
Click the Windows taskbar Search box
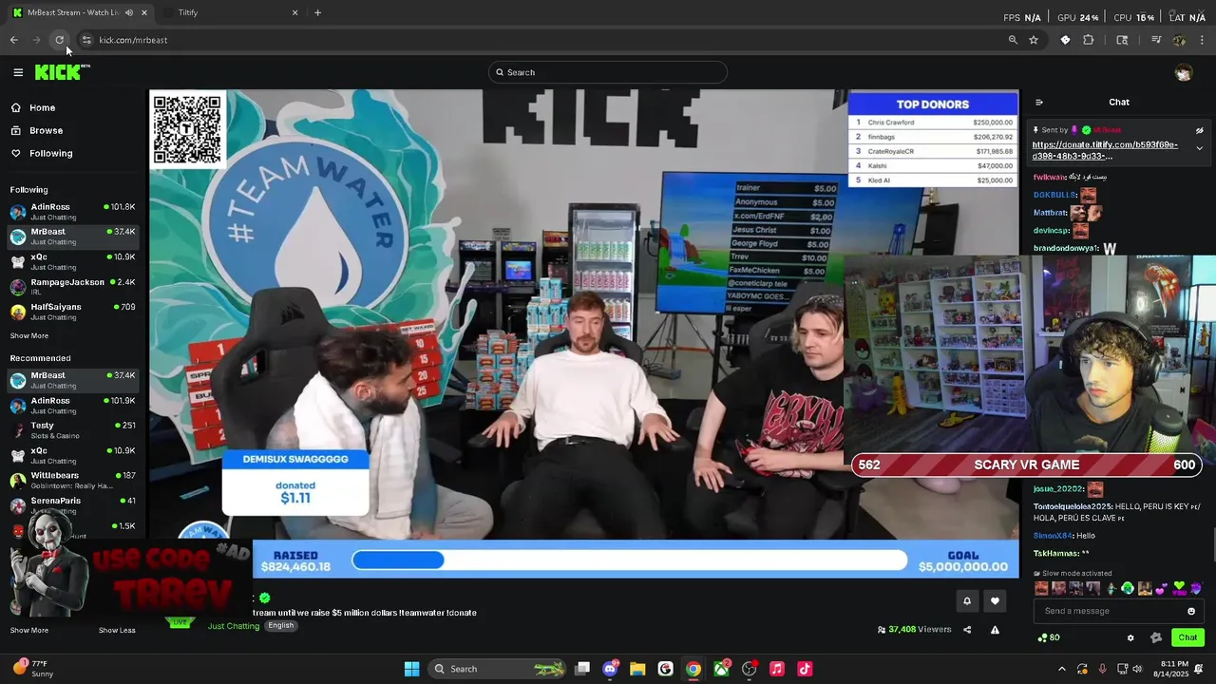tap(499, 669)
